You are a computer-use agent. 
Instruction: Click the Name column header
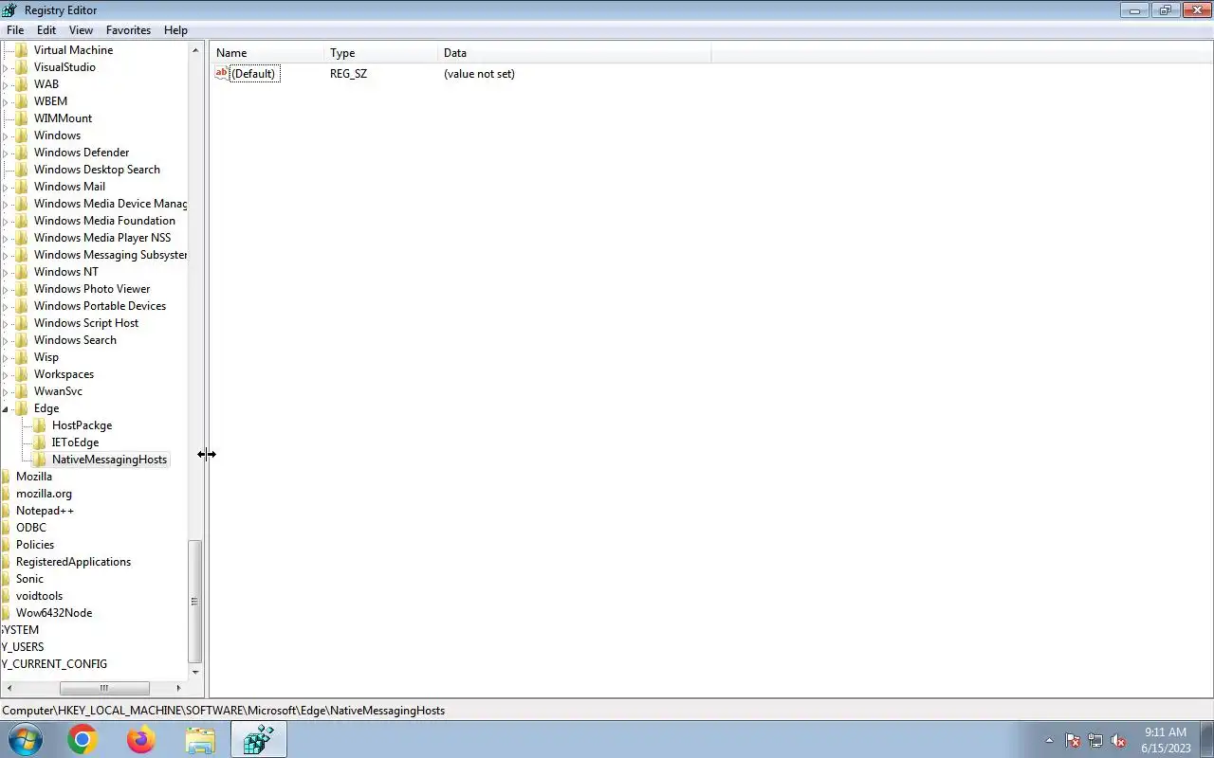(x=267, y=53)
